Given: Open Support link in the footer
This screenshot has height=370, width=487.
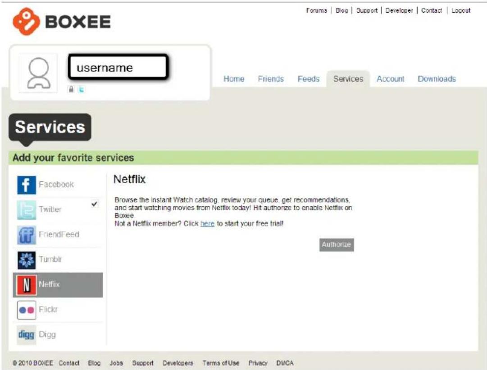Looking at the screenshot, I should pyautogui.click(x=143, y=363).
